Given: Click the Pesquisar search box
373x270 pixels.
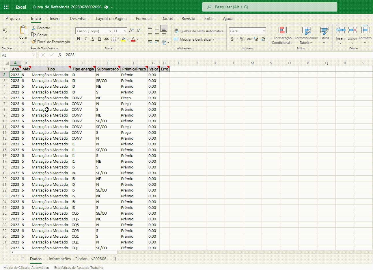Looking at the screenshot, I should pos(269,7).
